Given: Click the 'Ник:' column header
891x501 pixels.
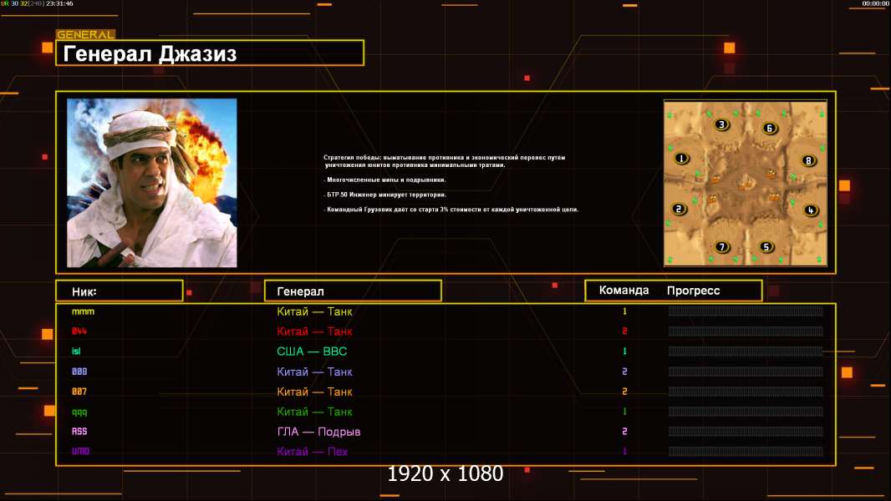Looking at the screenshot, I should tap(119, 291).
